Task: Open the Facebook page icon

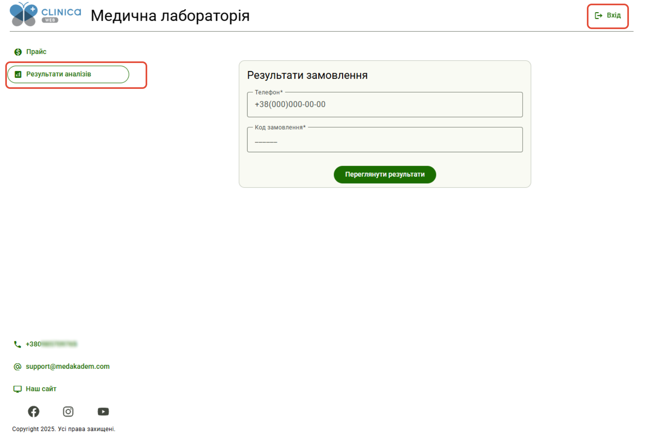Action: click(34, 412)
